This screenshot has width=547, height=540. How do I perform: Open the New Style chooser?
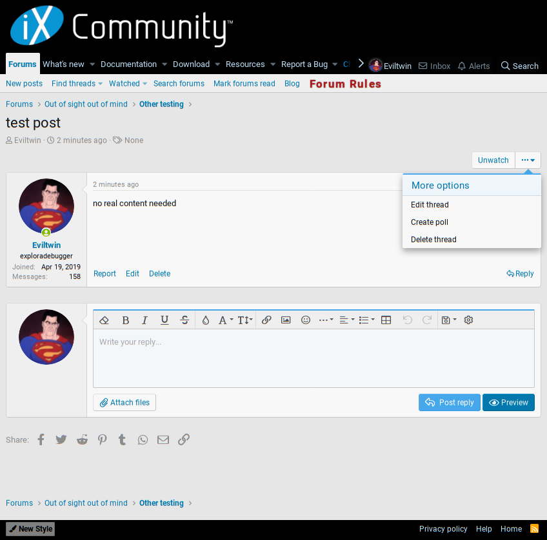click(x=30, y=528)
